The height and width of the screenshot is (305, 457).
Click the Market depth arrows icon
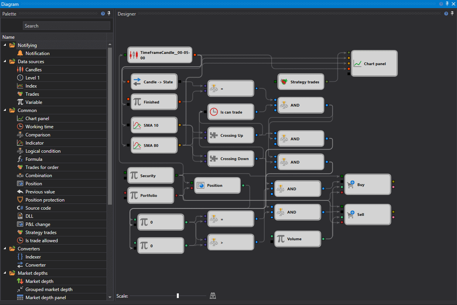[20, 281]
